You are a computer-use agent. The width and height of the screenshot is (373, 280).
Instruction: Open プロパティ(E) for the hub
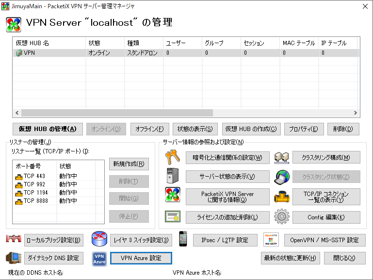304,129
